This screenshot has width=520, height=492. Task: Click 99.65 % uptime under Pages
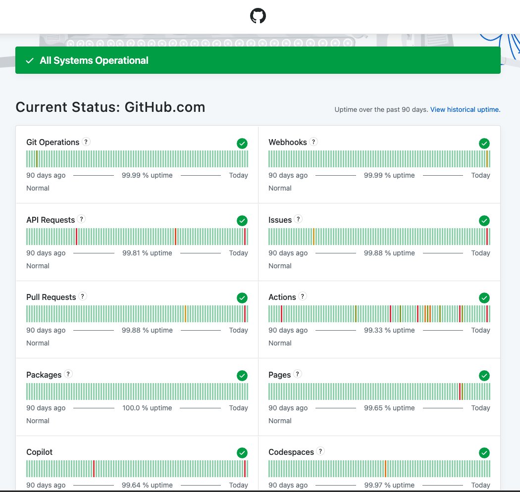(389, 408)
